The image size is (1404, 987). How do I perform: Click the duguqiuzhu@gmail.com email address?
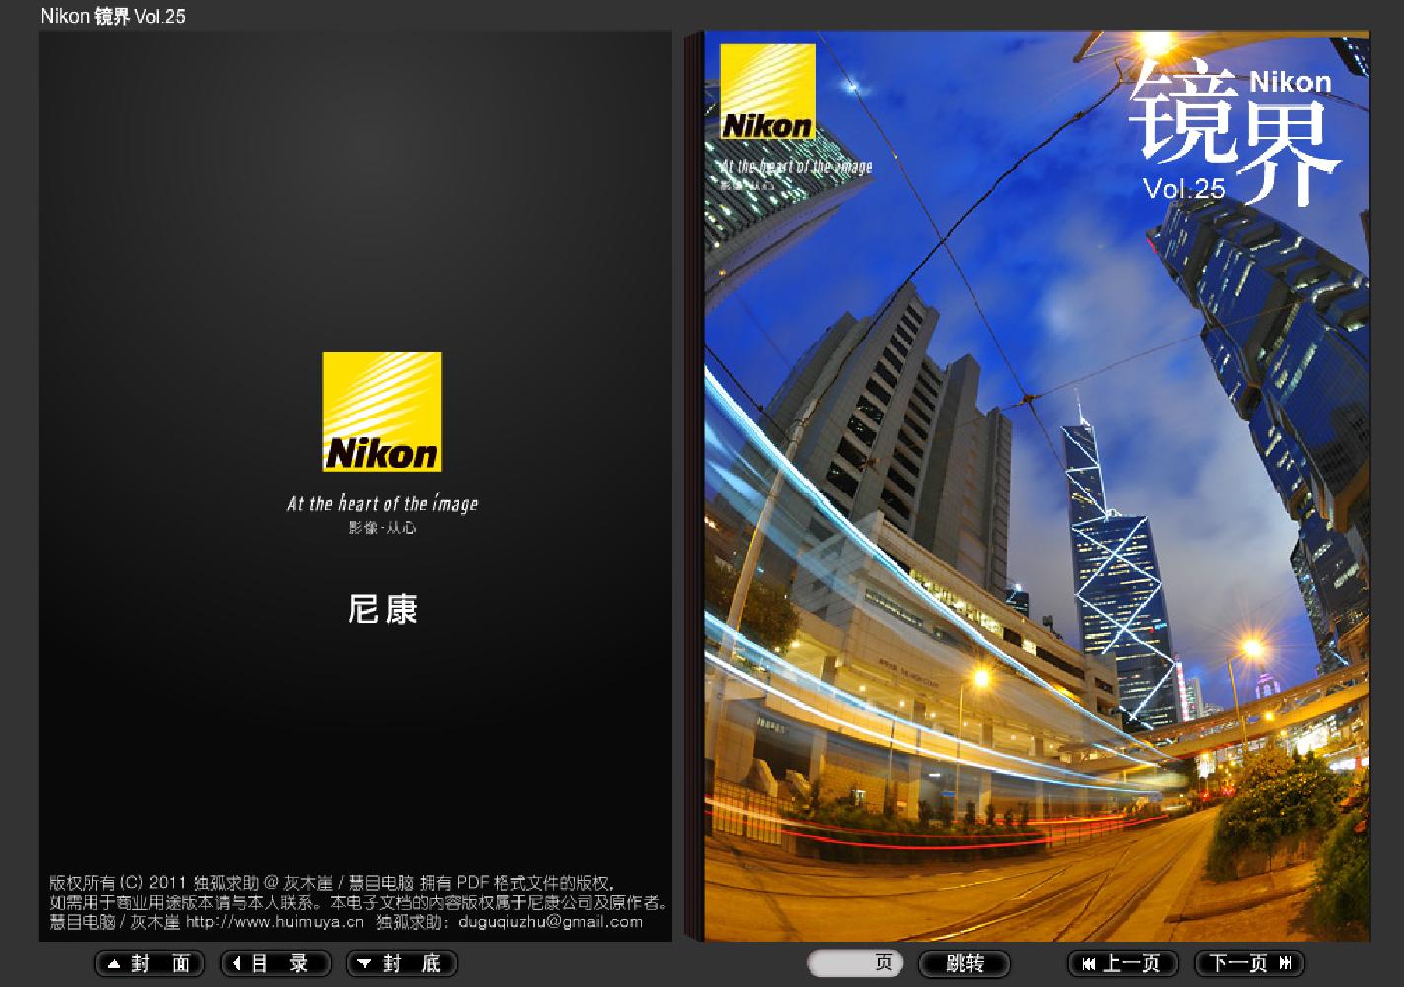tap(551, 921)
